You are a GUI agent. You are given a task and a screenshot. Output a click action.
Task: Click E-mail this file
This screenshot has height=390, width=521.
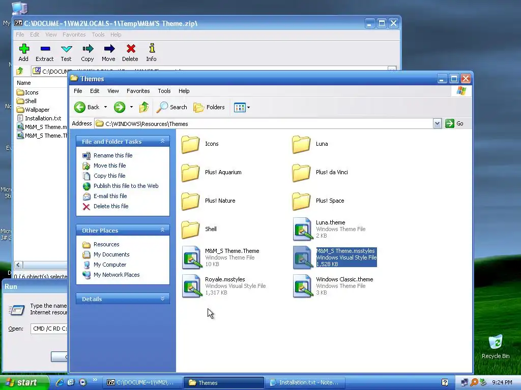110,196
